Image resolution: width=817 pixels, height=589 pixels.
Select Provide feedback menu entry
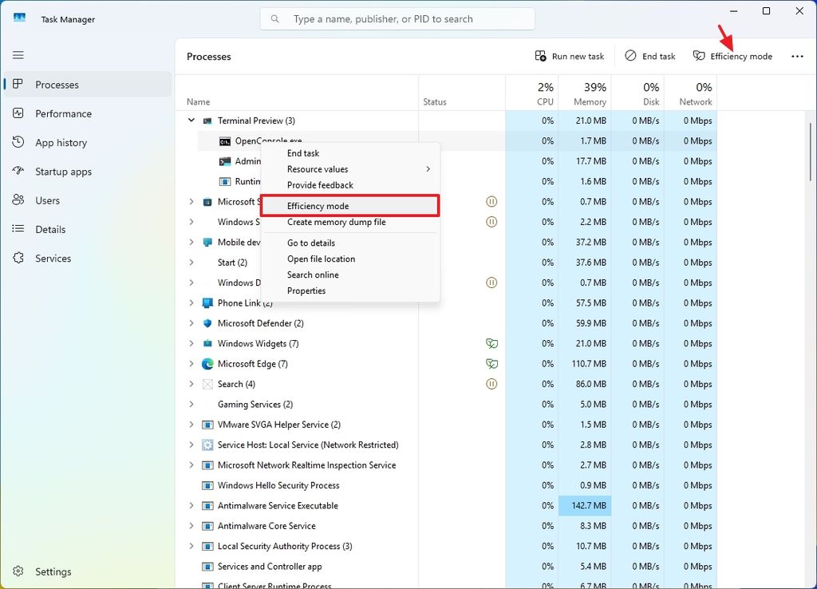(350, 185)
